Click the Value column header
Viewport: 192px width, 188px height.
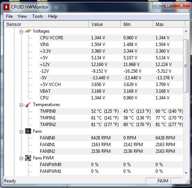tap(105, 24)
